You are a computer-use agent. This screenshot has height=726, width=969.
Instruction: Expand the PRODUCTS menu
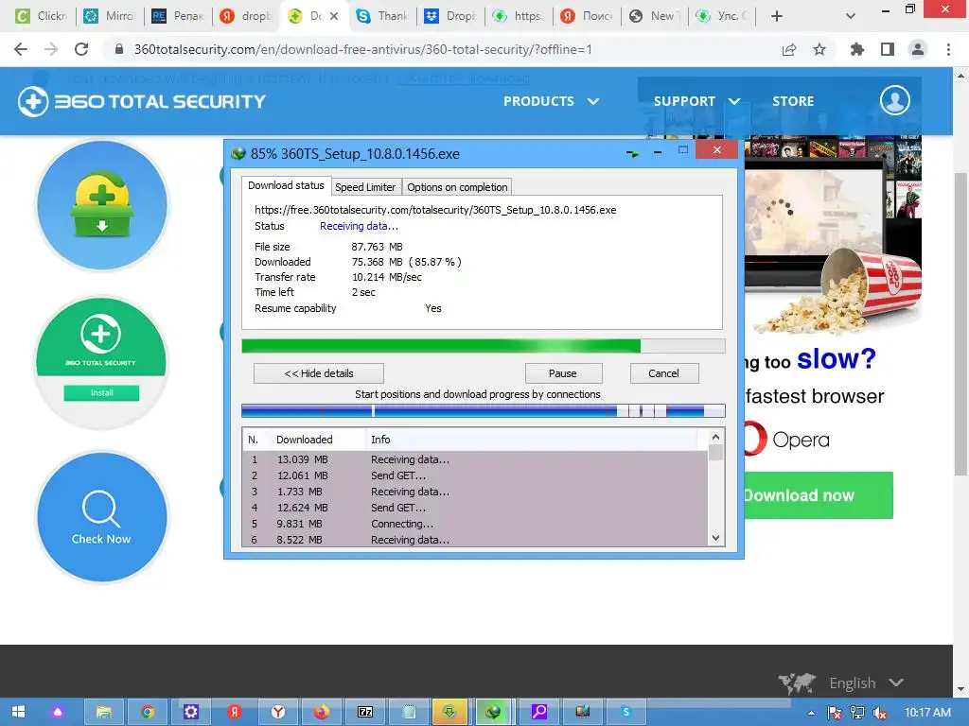(551, 101)
